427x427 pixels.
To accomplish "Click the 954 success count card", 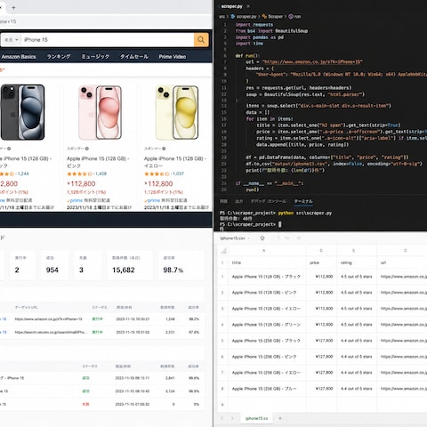I will pos(55,265).
